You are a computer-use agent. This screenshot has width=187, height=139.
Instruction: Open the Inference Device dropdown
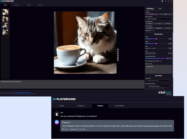click(159, 19)
